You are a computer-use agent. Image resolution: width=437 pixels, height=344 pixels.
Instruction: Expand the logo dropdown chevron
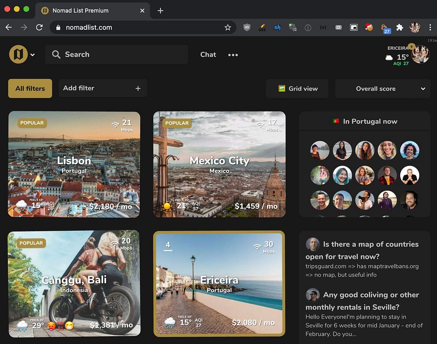coord(33,55)
